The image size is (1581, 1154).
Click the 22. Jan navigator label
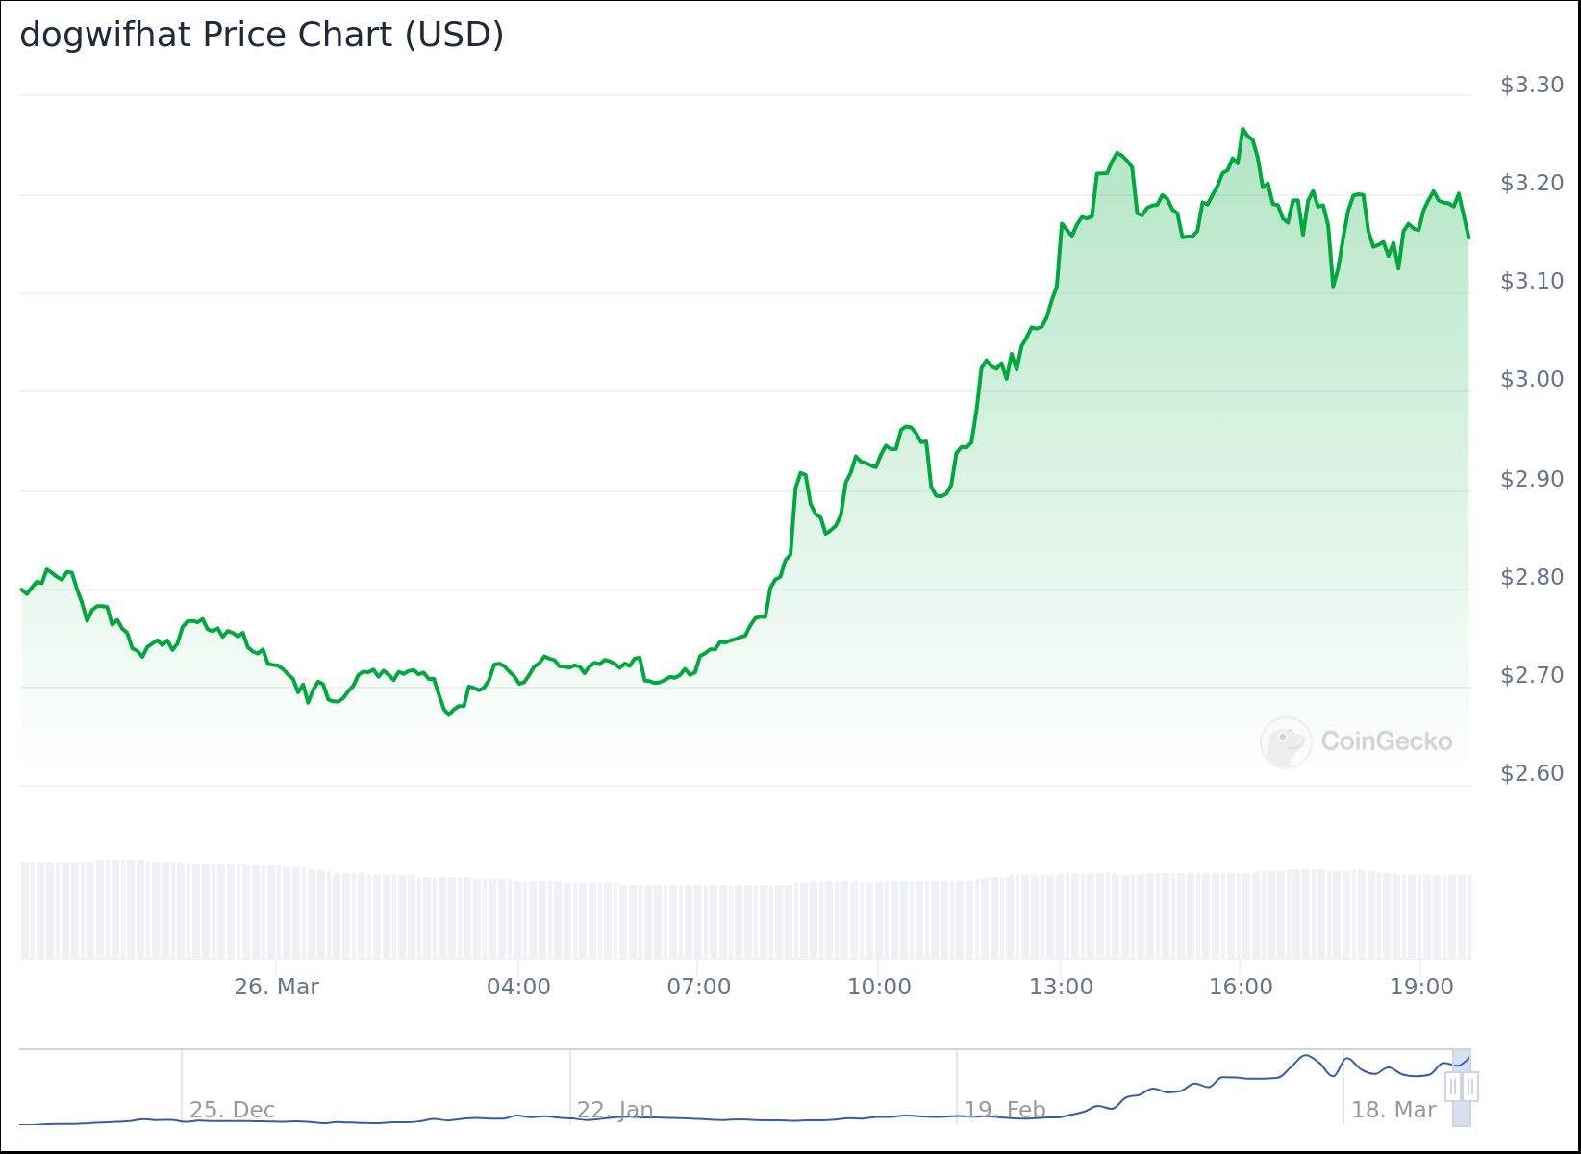[x=615, y=1110]
